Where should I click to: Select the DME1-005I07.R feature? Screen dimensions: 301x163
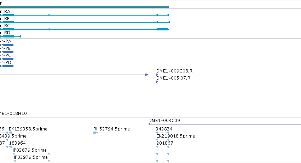click(x=157, y=82)
